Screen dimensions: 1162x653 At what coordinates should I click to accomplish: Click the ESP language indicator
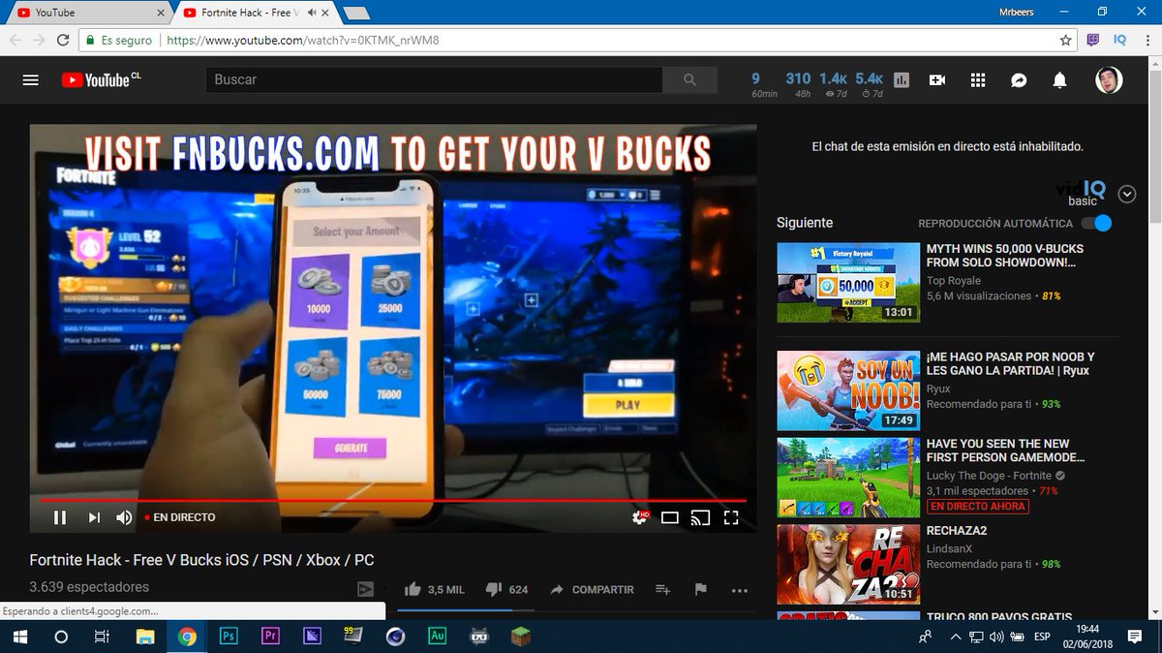click(x=1042, y=637)
